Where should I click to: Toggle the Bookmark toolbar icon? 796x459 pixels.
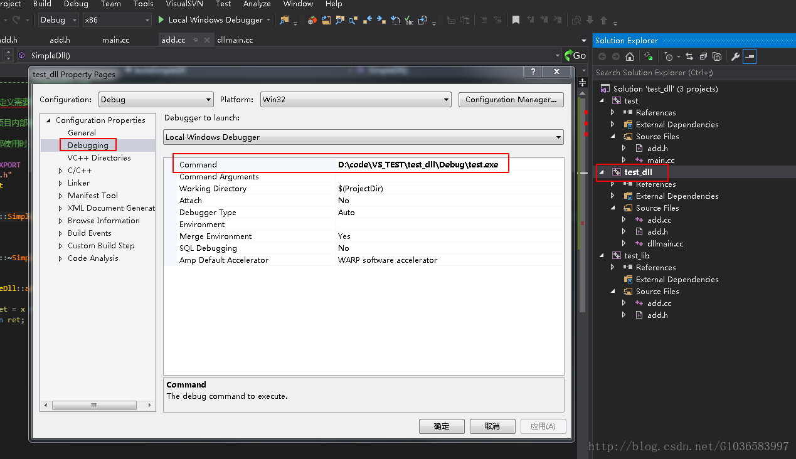(516, 20)
